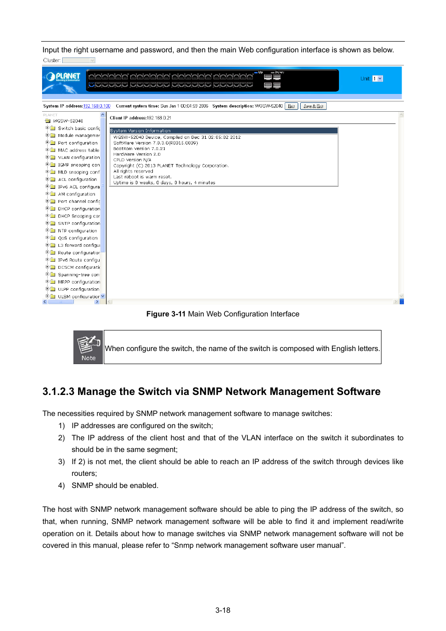Click the Exit button
This screenshot has width=446, height=631.
pos(291,106)
